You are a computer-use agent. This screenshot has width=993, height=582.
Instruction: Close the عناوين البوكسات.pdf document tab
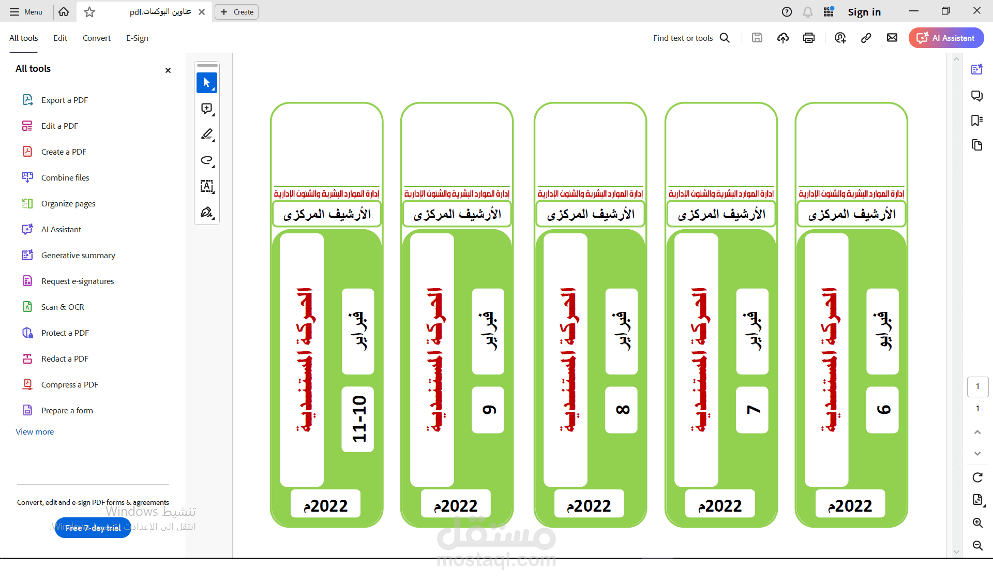(202, 12)
